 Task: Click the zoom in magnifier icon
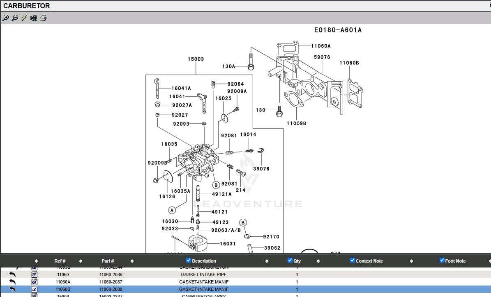coord(5,18)
